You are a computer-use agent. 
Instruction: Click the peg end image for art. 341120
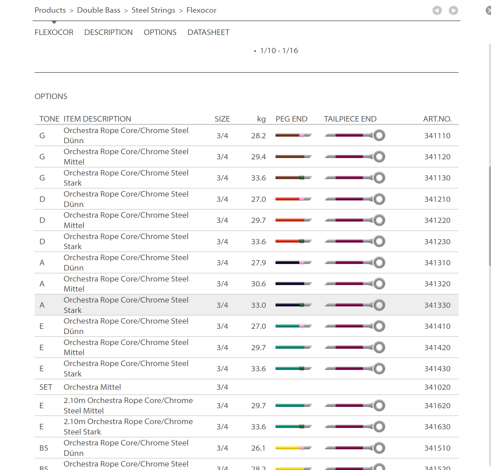pyautogui.click(x=294, y=156)
